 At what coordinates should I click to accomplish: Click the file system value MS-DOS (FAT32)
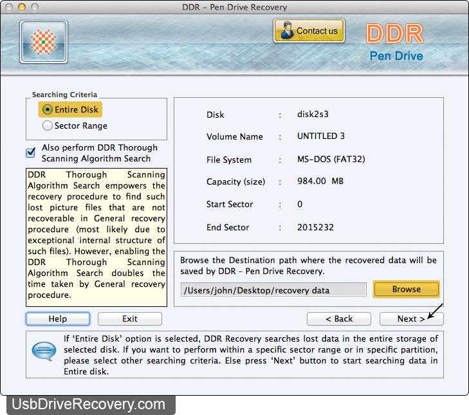[x=331, y=159]
